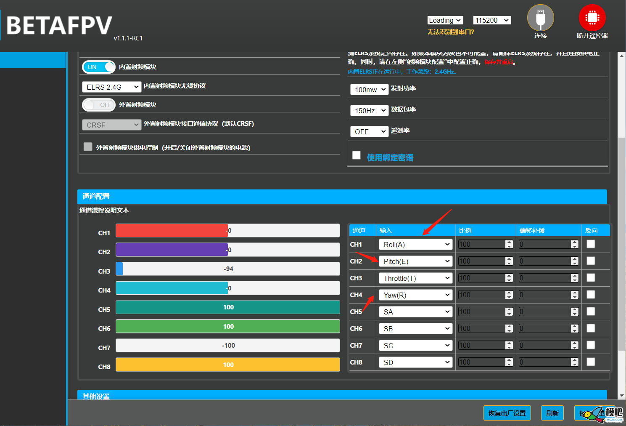Screen dimensions: 626x426
Task: Click the red disconnect controller icon
Action: click(592, 18)
